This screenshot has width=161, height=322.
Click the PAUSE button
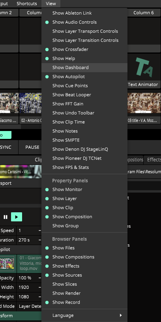(32, 147)
